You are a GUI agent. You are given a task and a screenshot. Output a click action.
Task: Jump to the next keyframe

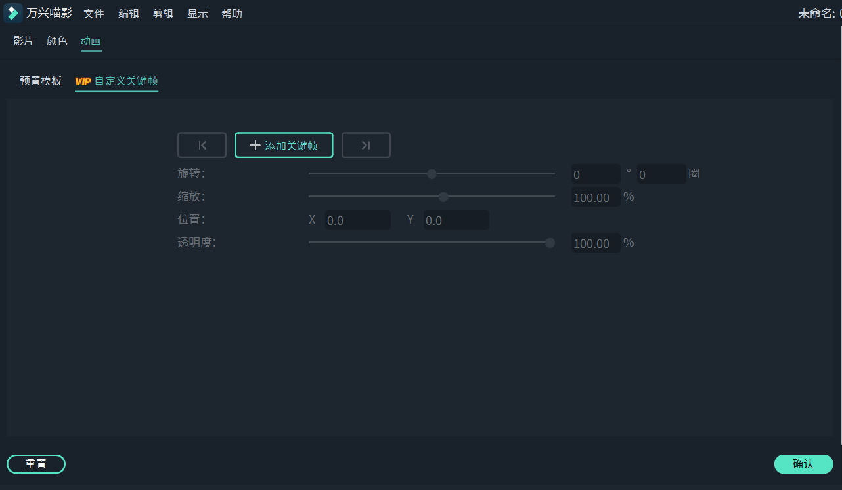pos(366,145)
